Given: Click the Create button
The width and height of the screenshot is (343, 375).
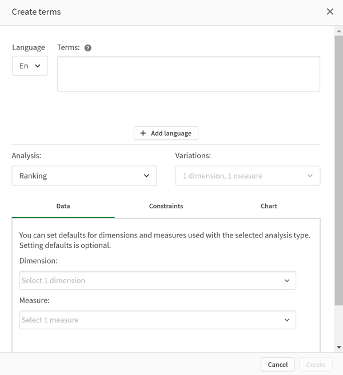Looking at the screenshot, I should coord(316,364).
